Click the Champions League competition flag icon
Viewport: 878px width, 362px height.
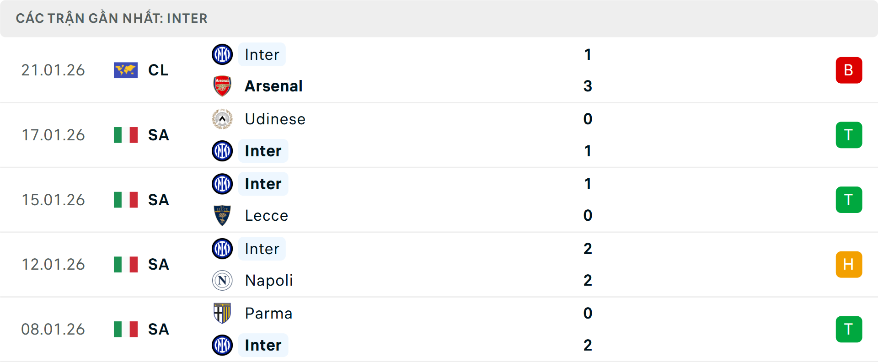126,70
